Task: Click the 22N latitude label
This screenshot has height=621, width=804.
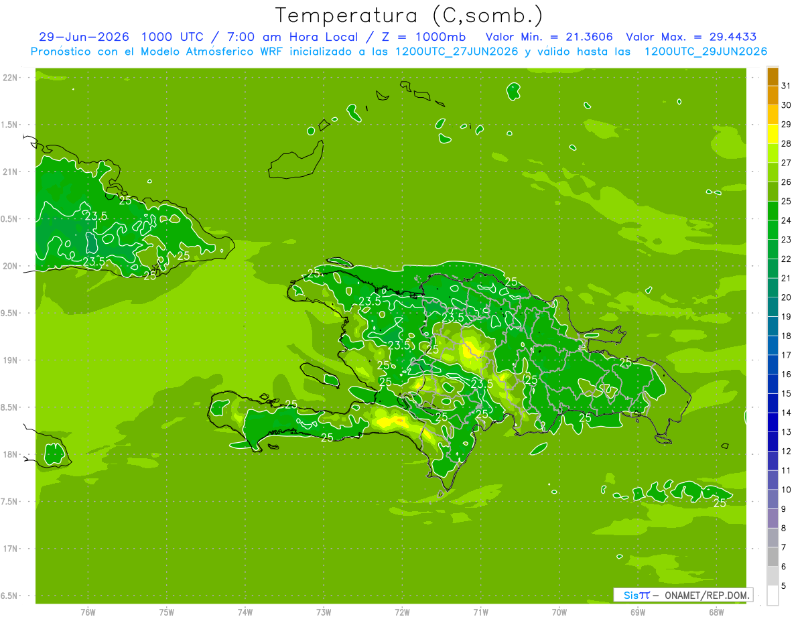Action: [x=10, y=77]
